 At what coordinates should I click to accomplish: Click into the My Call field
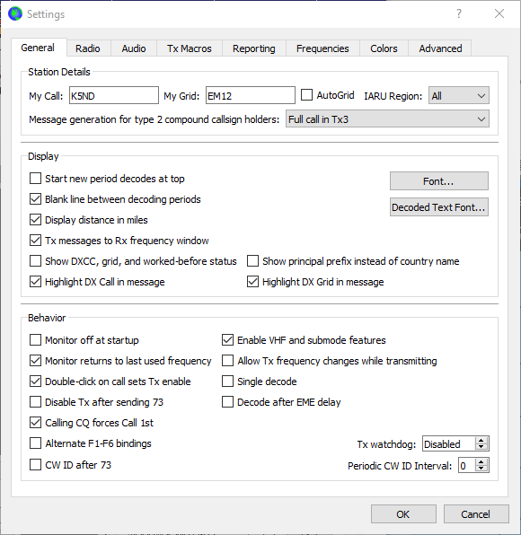[114, 95]
